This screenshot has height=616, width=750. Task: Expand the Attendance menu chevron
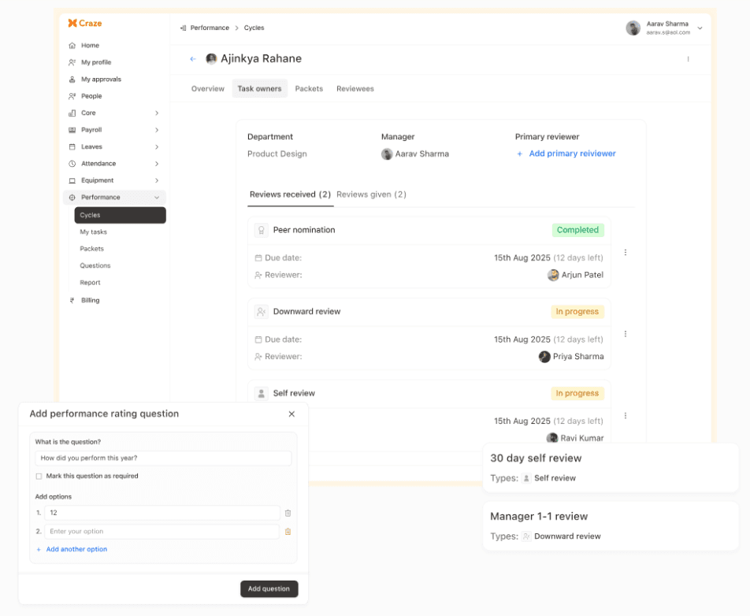coord(157,164)
